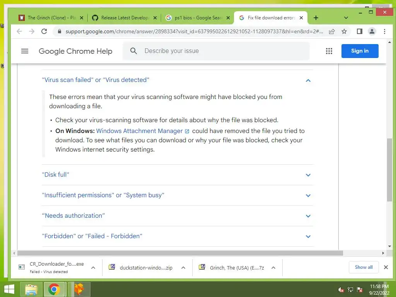This screenshot has height=297, width=396.
Task: Open Grinch, The (USA) 7z options
Action: (273, 268)
